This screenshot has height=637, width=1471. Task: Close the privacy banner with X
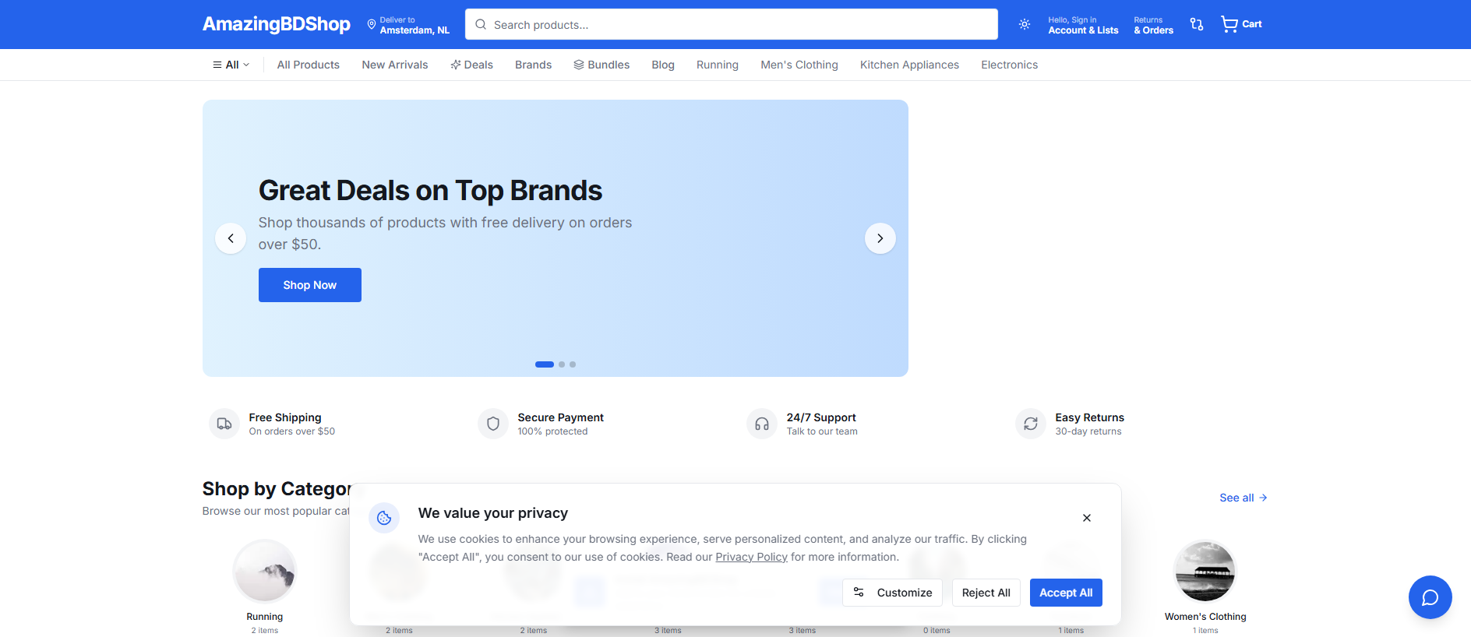point(1087,518)
